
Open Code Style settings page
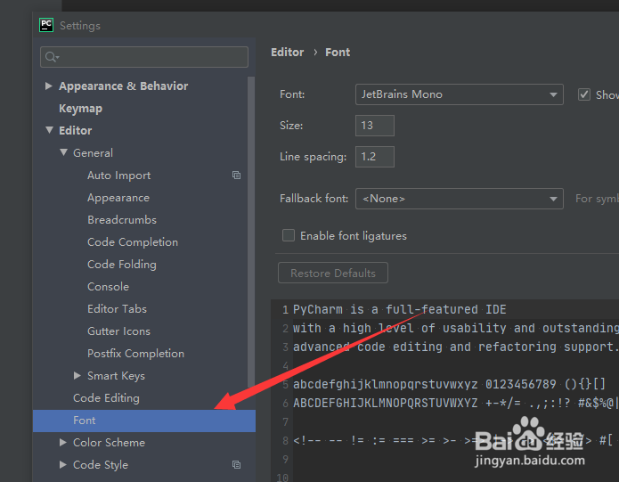(101, 465)
